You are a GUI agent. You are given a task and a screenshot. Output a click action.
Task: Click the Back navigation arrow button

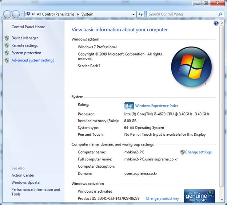coord(7,14)
